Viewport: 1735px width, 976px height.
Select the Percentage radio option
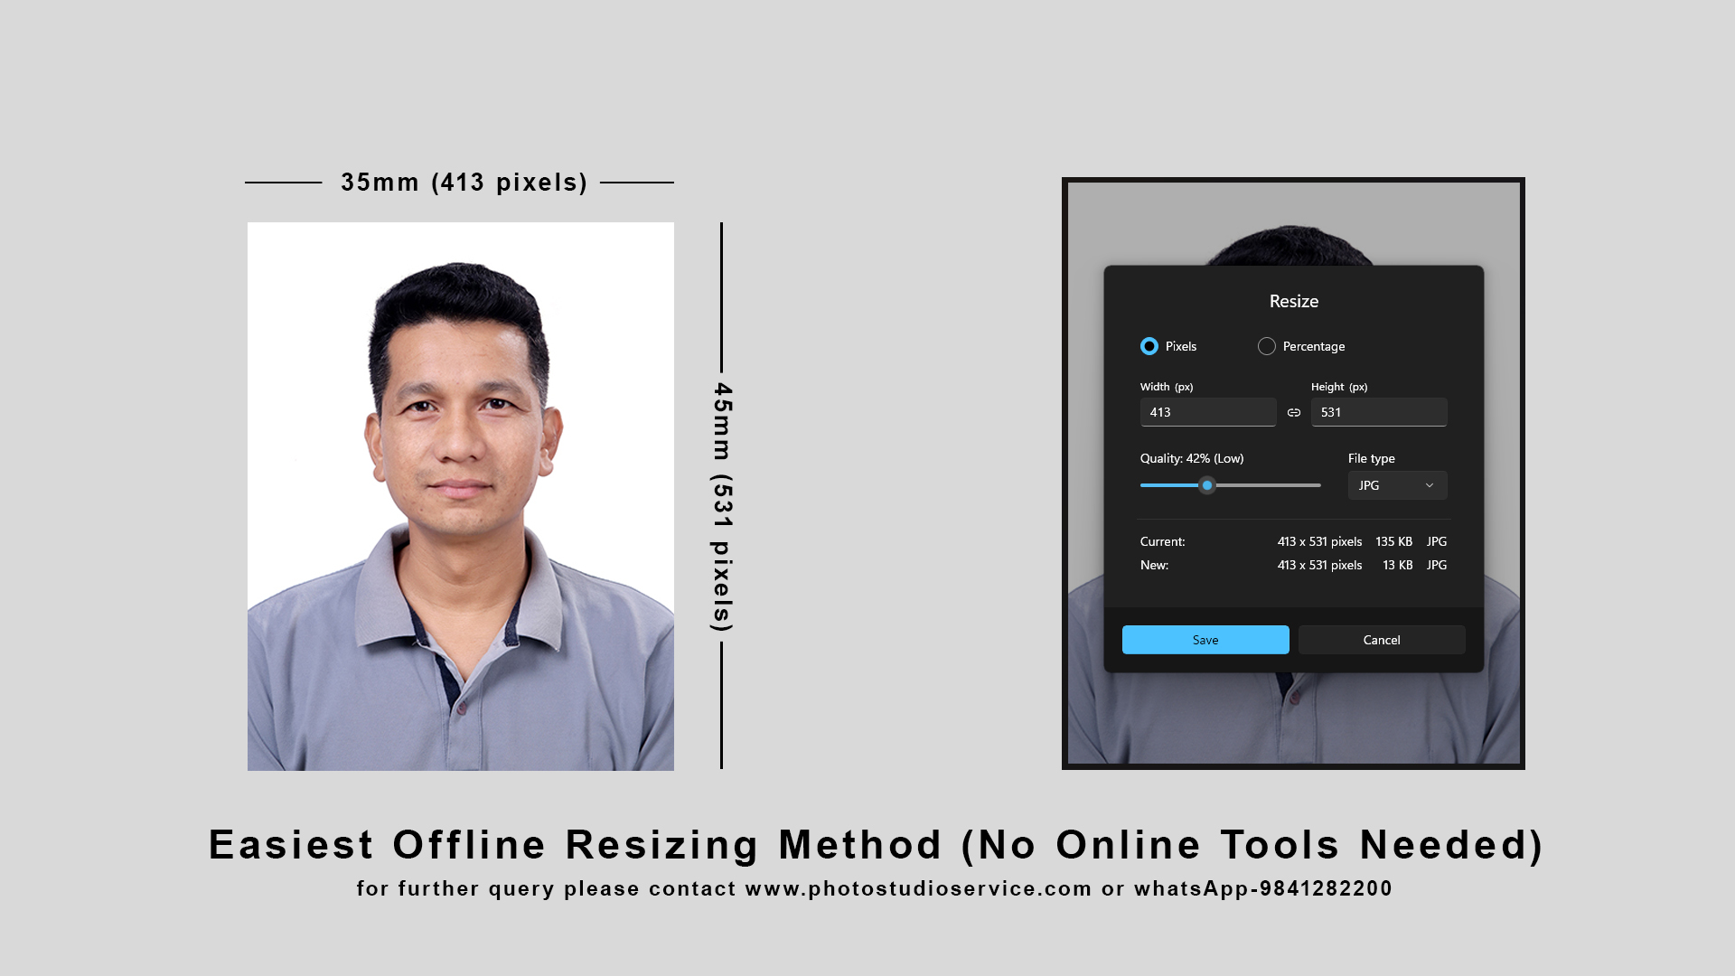(x=1267, y=346)
